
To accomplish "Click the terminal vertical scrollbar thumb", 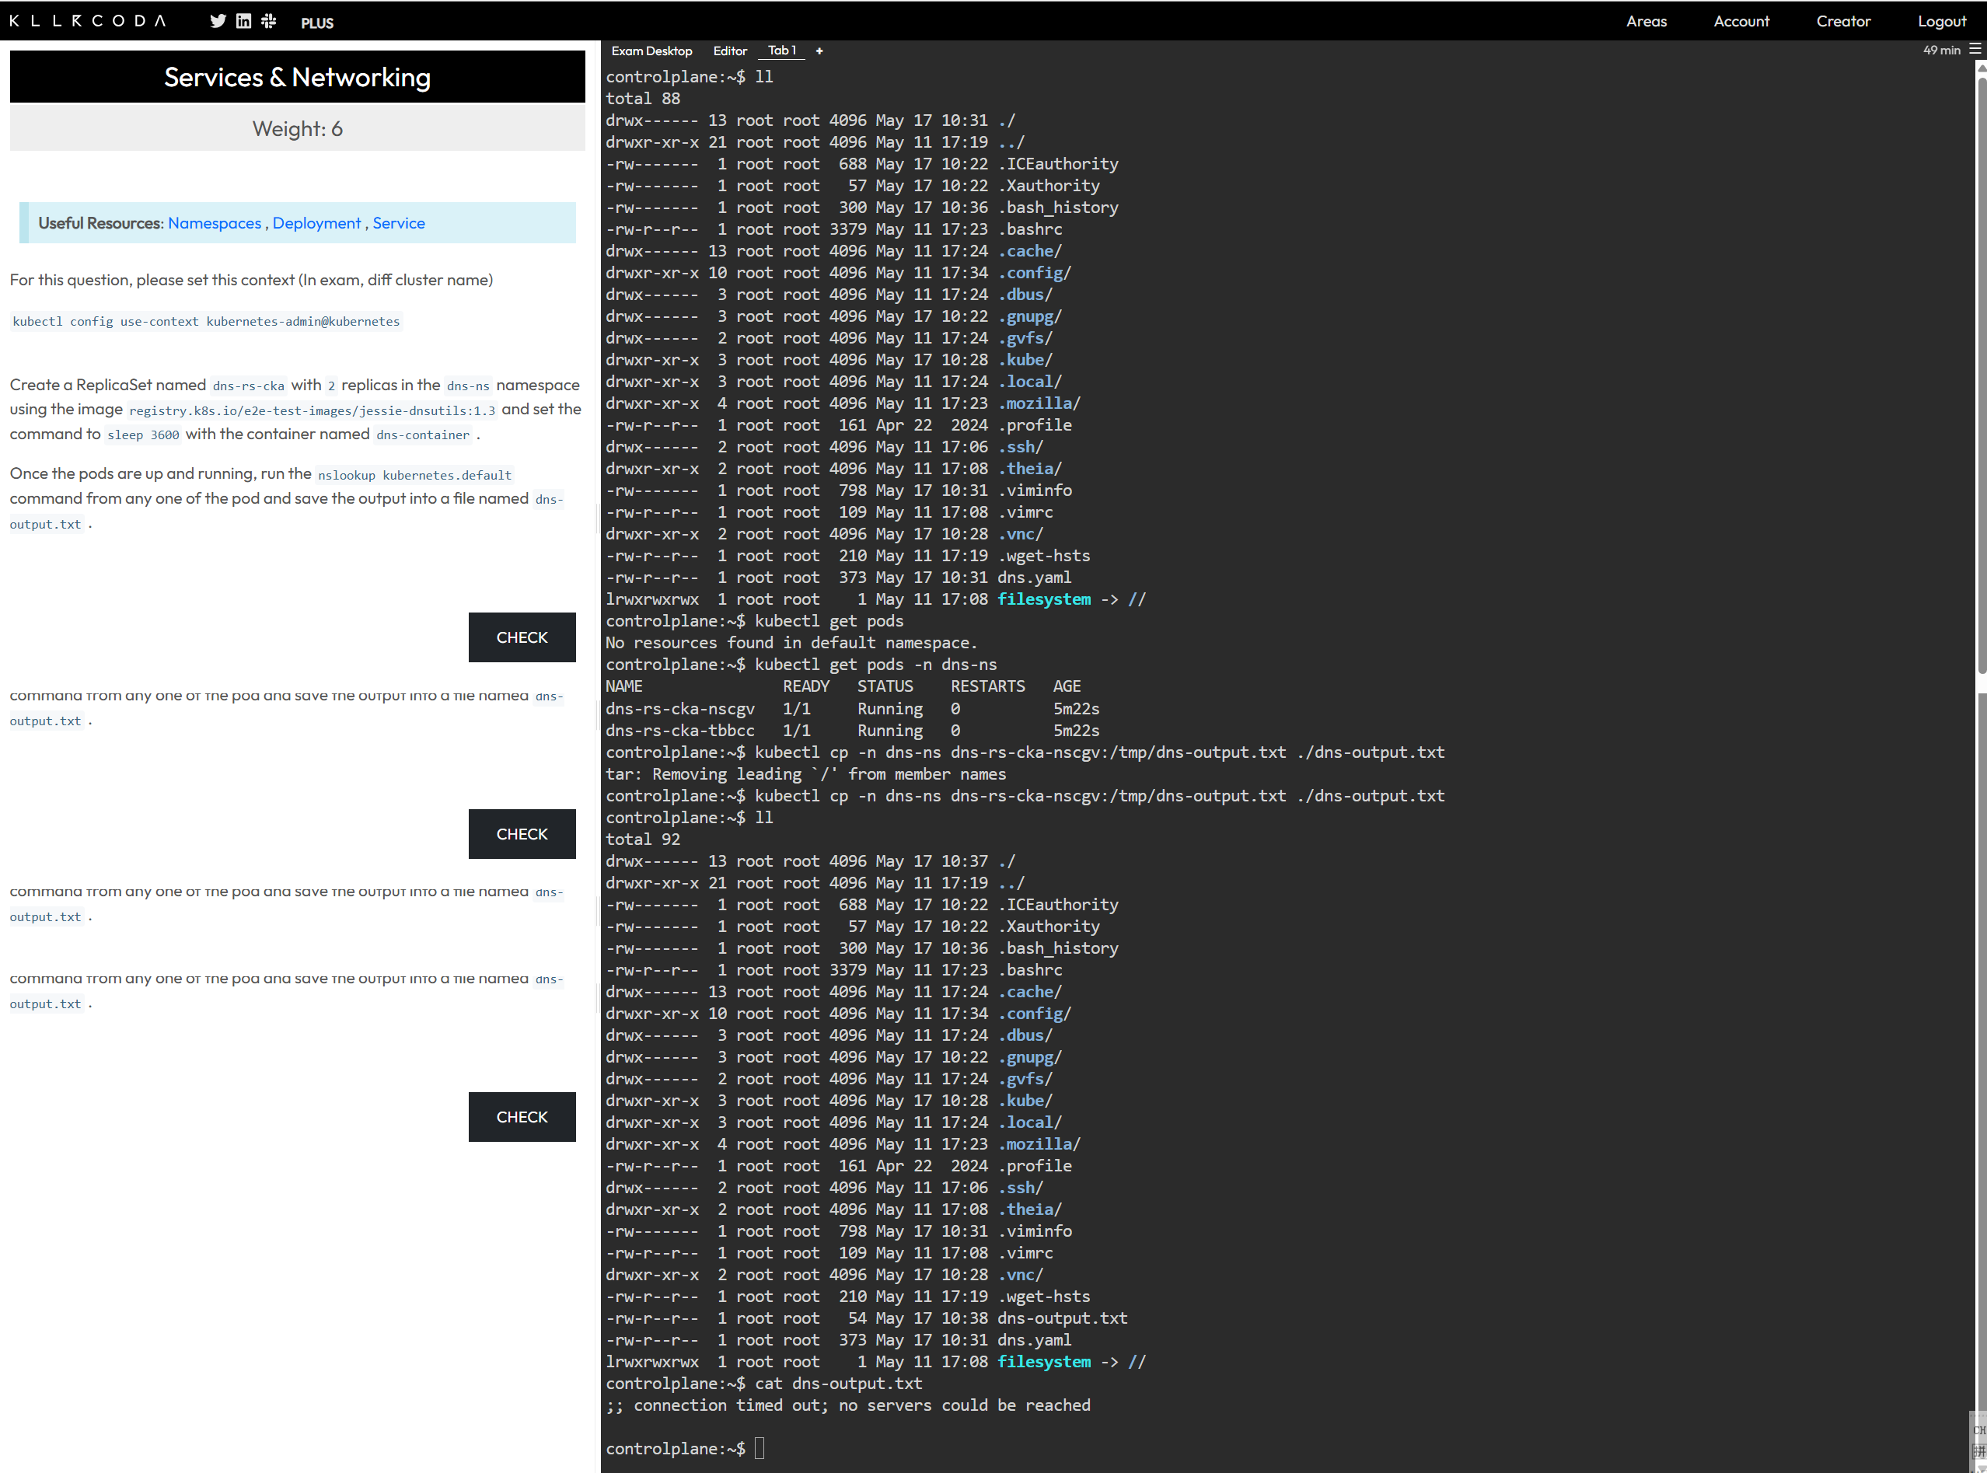I will [x=1981, y=375].
